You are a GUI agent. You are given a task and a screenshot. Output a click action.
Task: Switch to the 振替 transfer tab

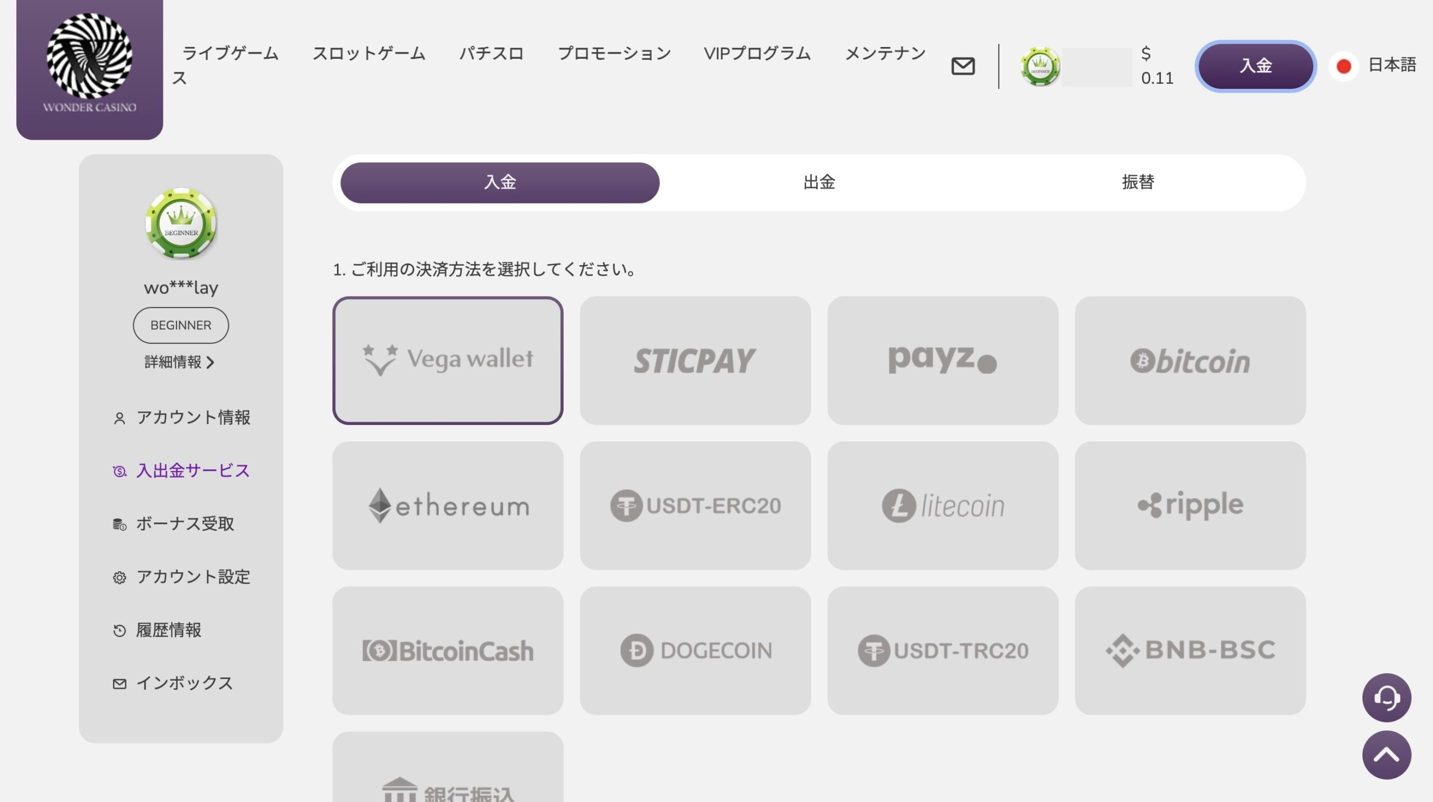(1137, 182)
